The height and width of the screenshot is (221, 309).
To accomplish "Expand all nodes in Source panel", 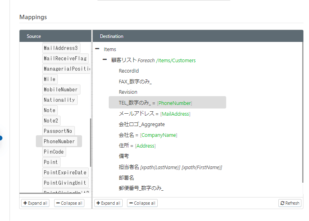I will [x=35, y=203].
